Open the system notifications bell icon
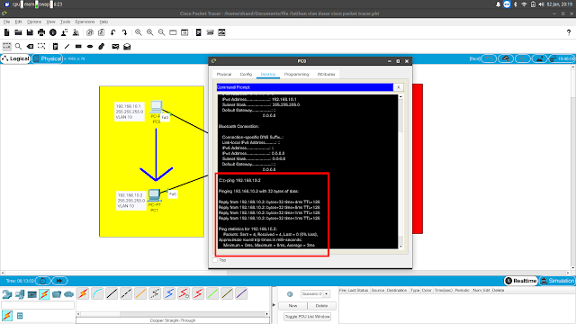Viewport: 576px width, 324px height. coord(498,4)
